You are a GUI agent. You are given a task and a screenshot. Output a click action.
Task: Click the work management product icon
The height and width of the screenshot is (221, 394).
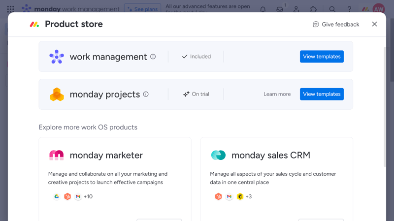[57, 57]
